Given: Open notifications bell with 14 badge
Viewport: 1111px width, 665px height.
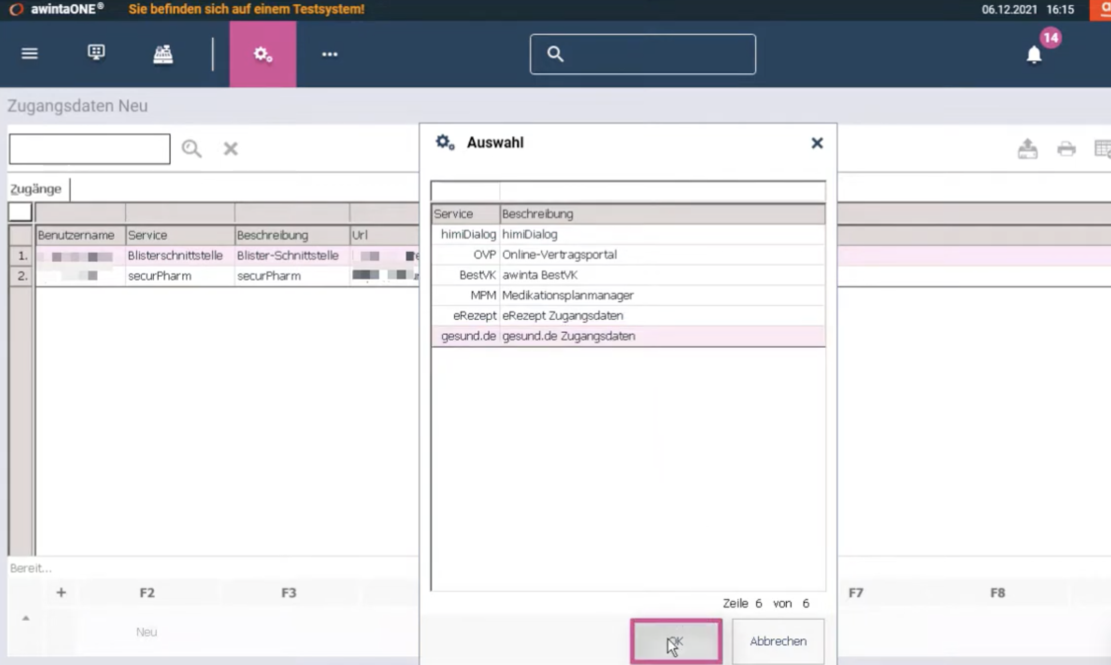Looking at the screenshot, I should [1034, 55].
